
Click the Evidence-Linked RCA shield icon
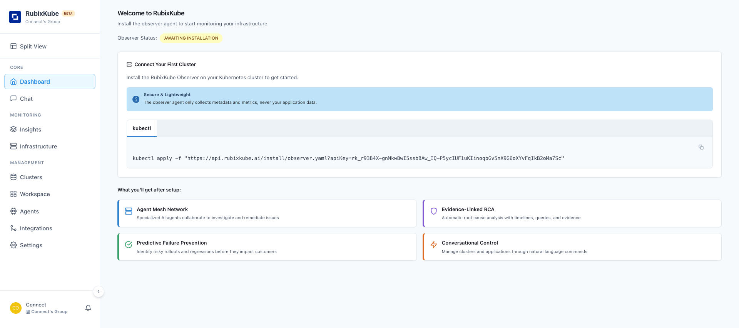pos(434,211)
